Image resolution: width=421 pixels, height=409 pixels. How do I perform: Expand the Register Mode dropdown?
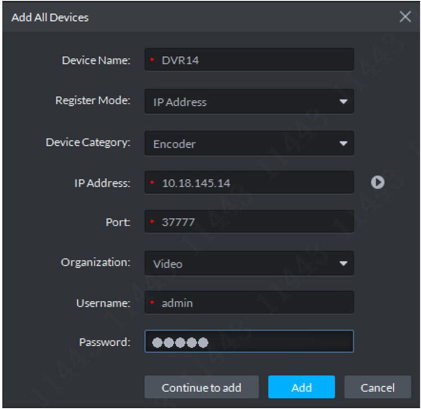coord(343,102)
